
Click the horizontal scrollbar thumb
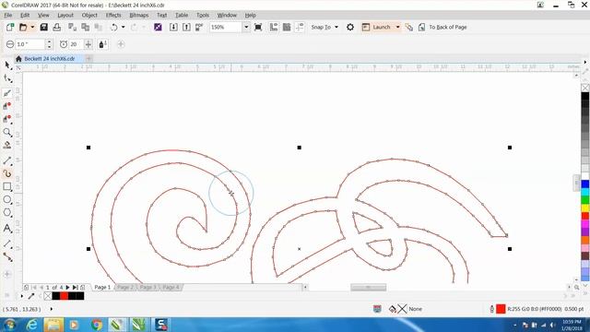369,288
